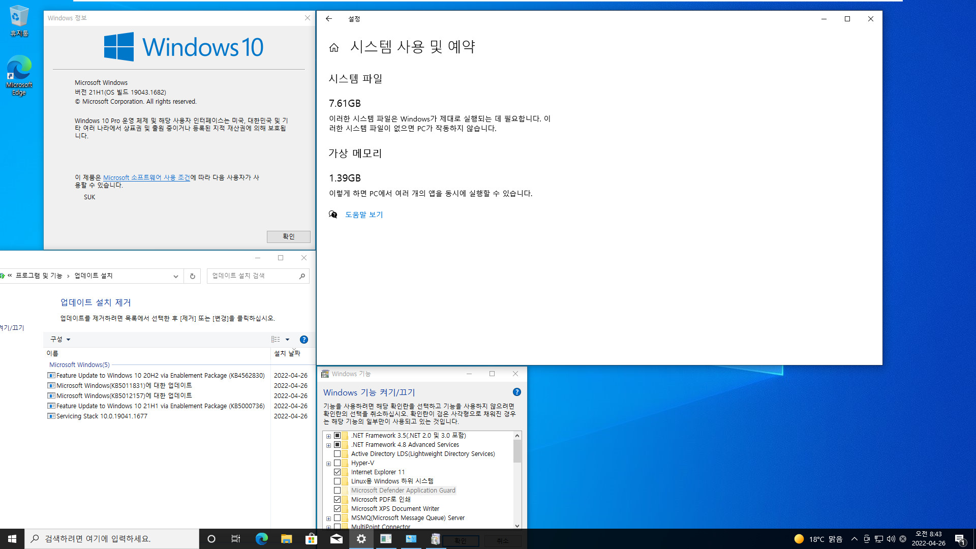The width and height of the screenshot is (976, 549).
Task: Open the 도움말 보기 link
Action: [364, 215]
